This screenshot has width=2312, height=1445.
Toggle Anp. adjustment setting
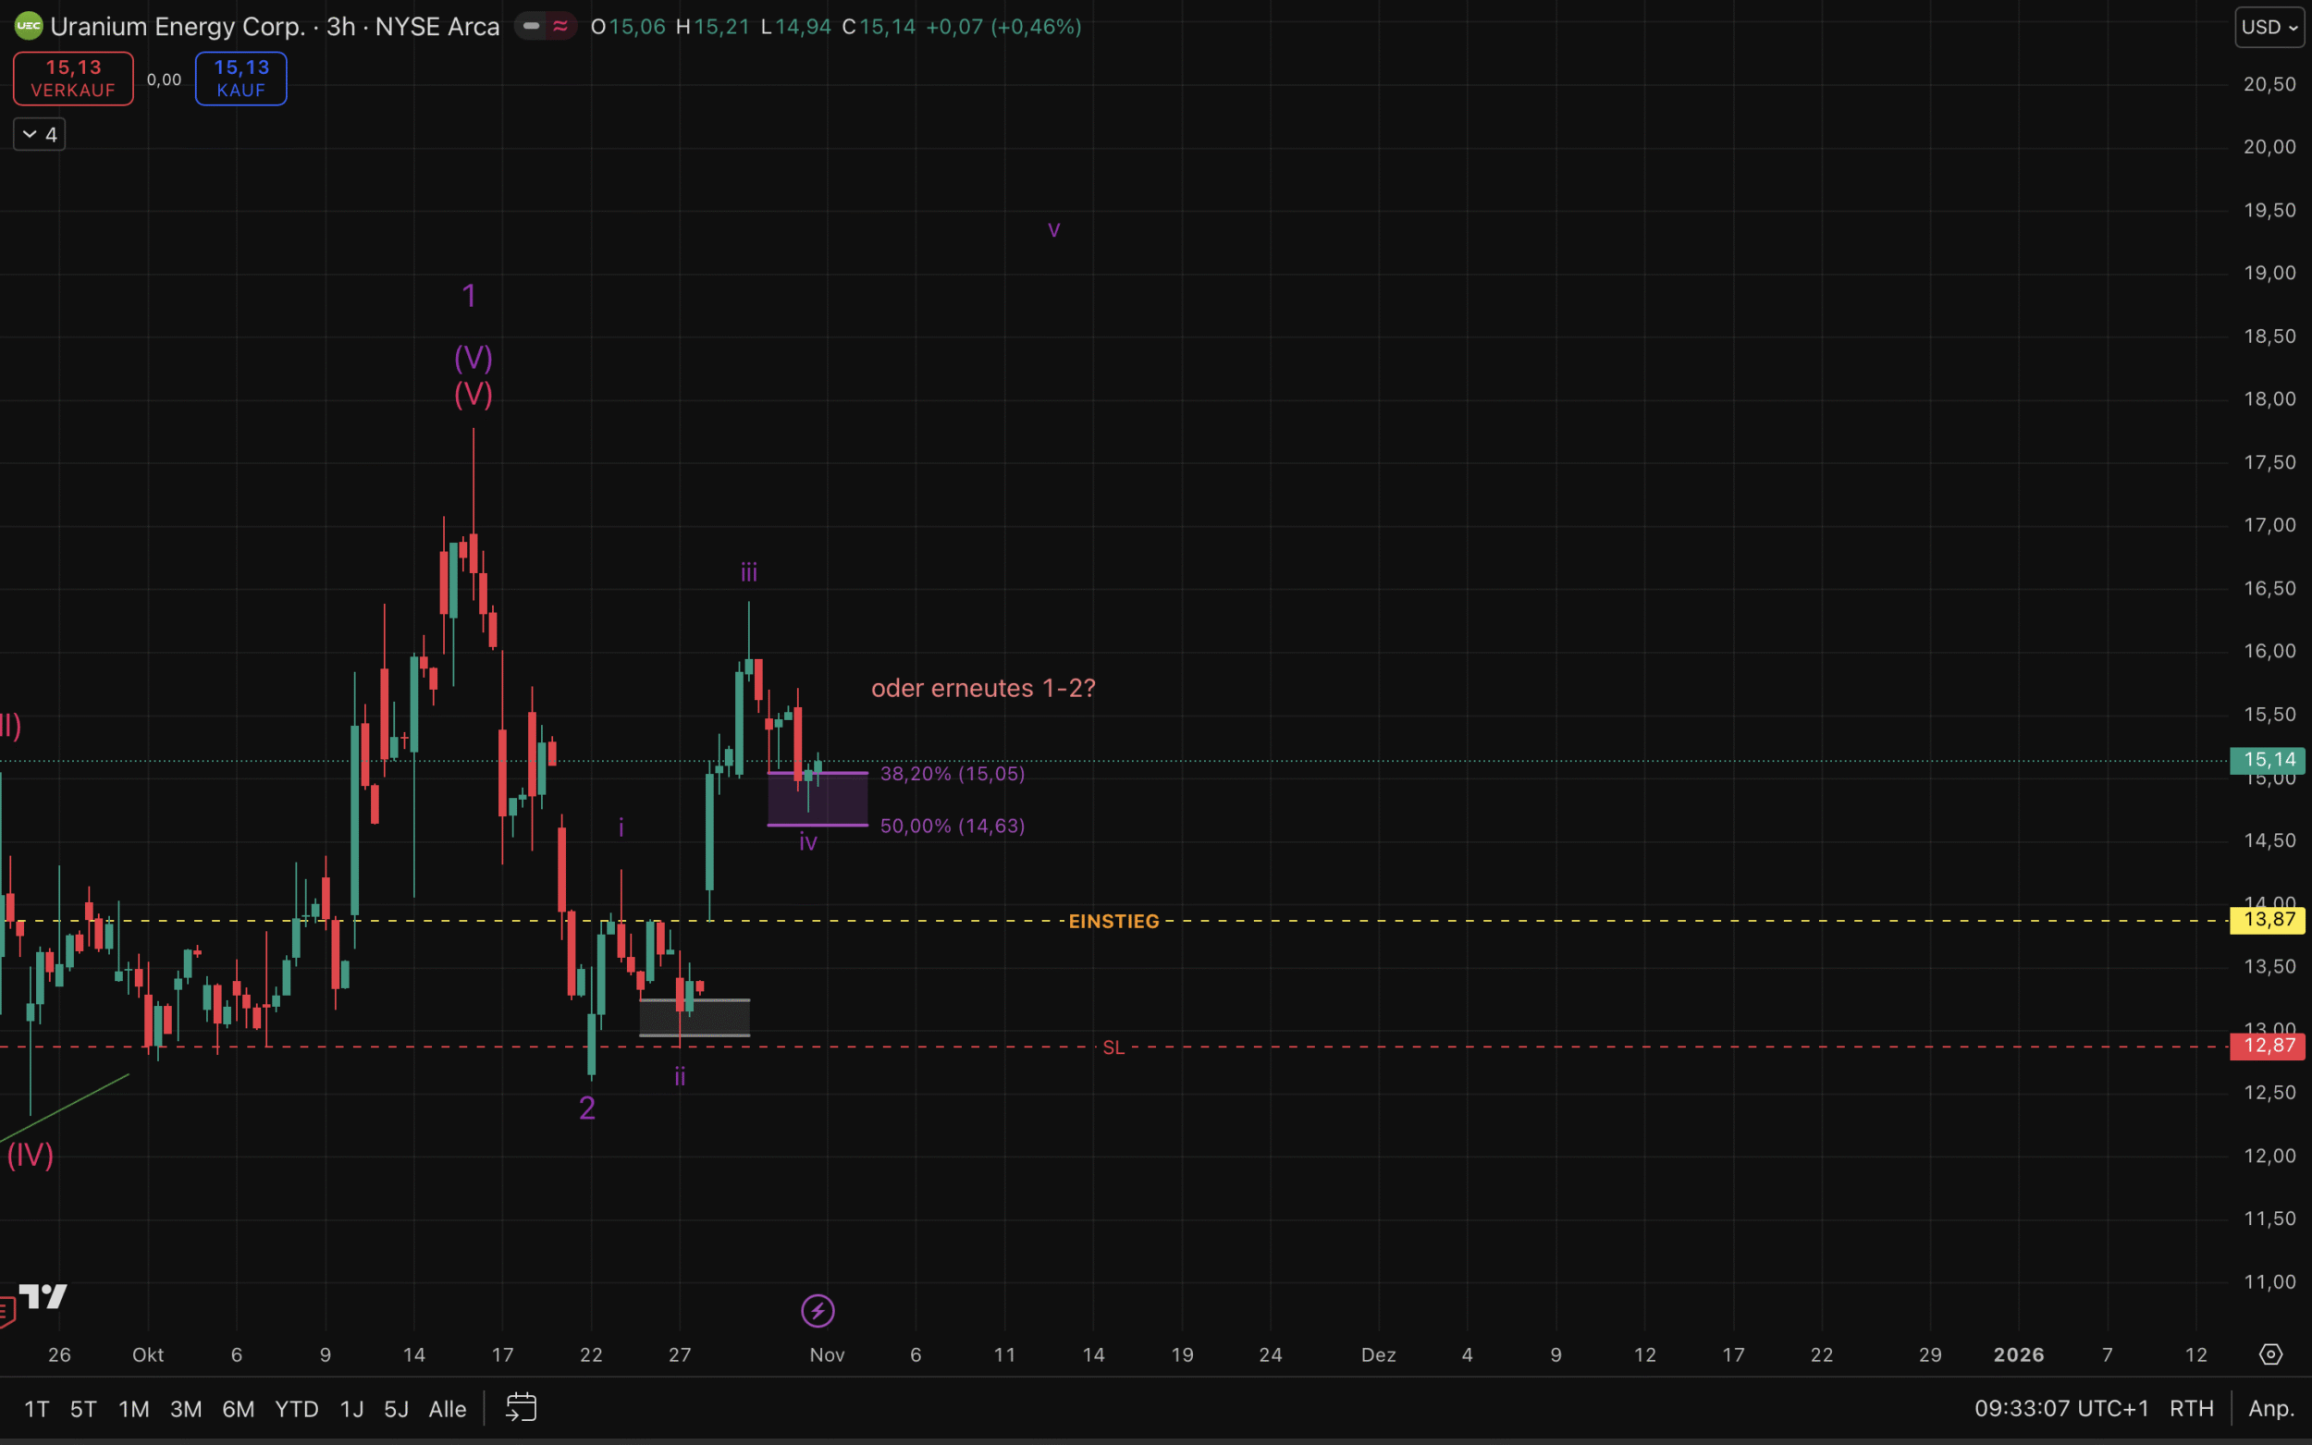[x=2271, y=1408]
